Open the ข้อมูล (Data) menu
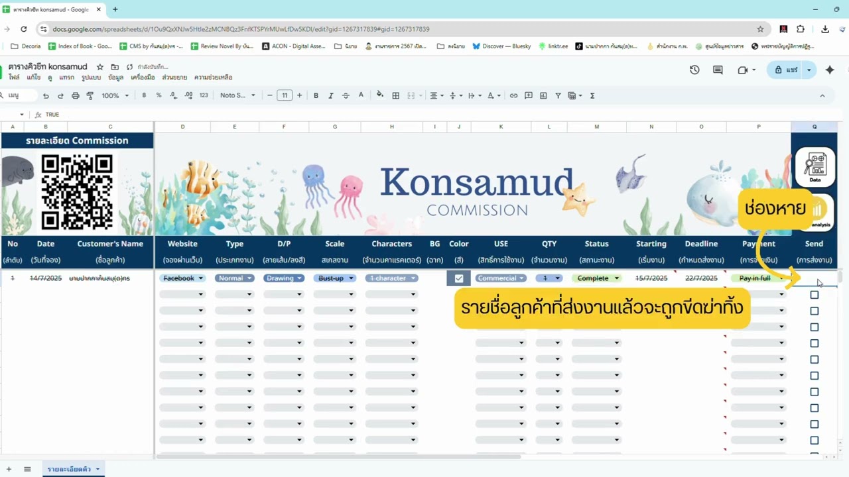 tap(115, 78)
